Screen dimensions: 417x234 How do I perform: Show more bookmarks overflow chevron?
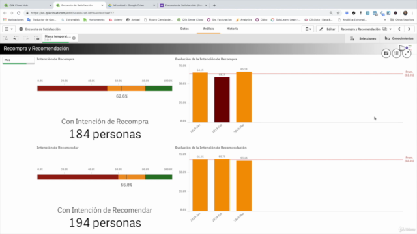point(385,20)
